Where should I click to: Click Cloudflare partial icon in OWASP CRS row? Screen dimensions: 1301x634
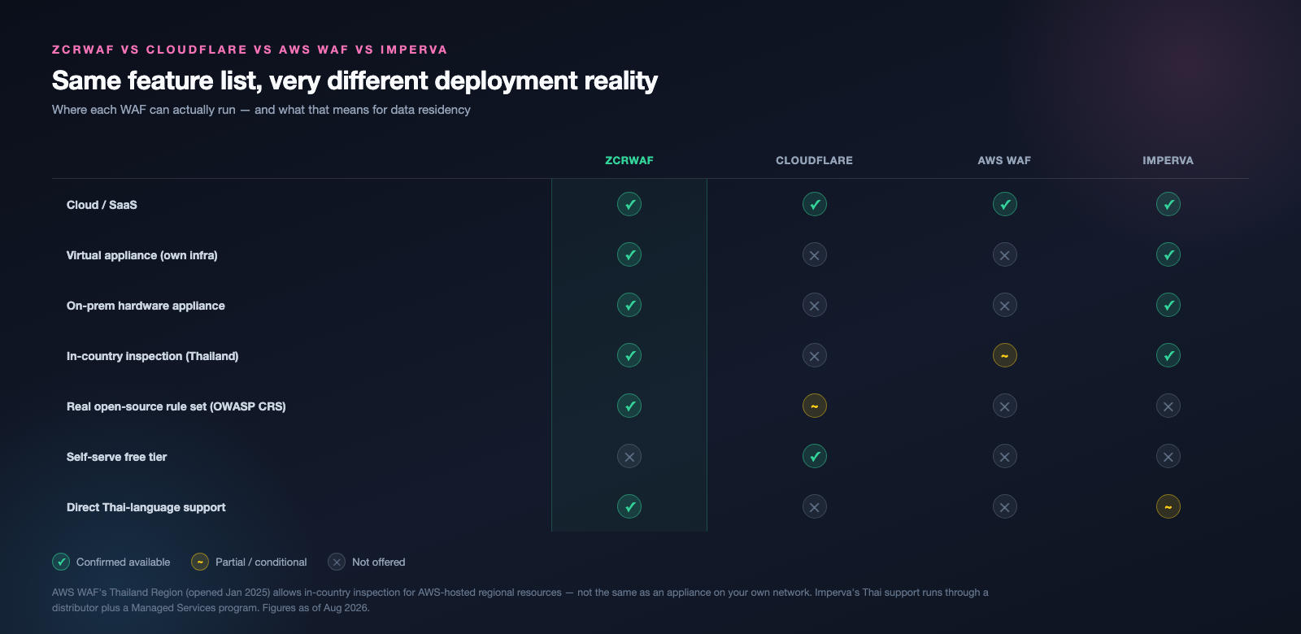815,406
